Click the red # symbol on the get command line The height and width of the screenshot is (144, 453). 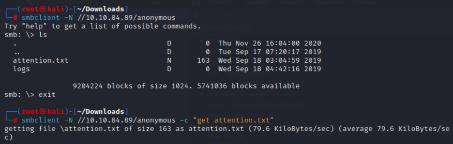click(x=15, y=121)
